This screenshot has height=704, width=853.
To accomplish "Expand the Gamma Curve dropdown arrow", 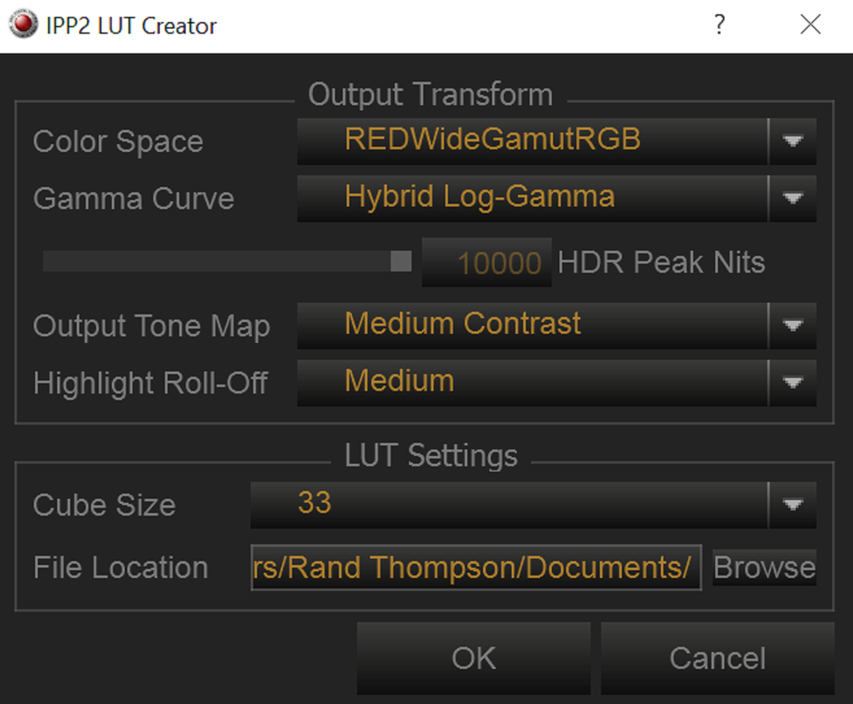I will [792, 198].
